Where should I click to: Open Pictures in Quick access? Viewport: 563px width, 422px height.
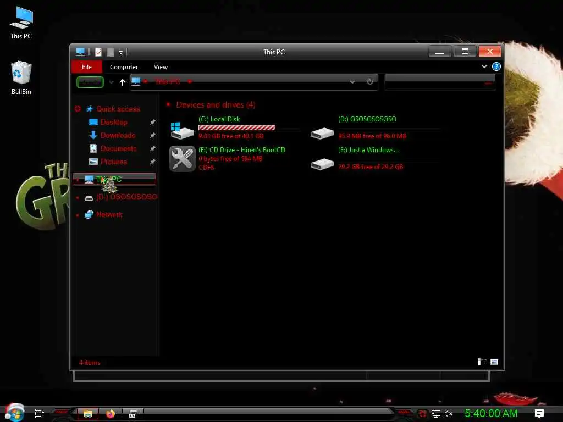point(114,162)
